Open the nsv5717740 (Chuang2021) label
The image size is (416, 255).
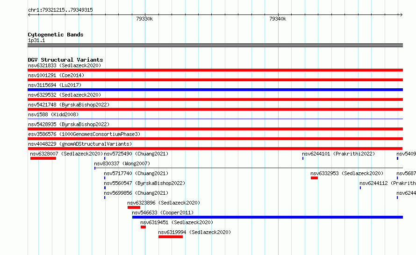click(136, 173)
